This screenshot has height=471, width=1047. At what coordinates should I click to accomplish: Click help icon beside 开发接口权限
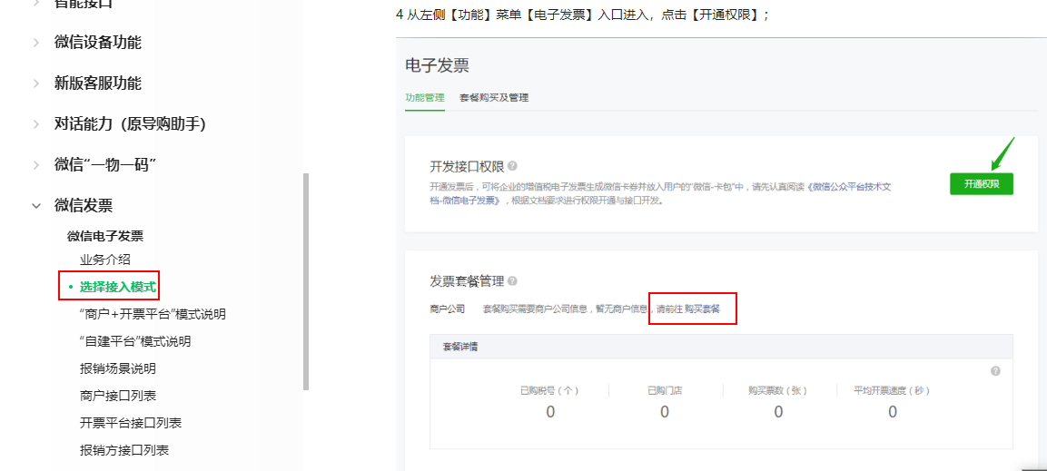point(512,165)
